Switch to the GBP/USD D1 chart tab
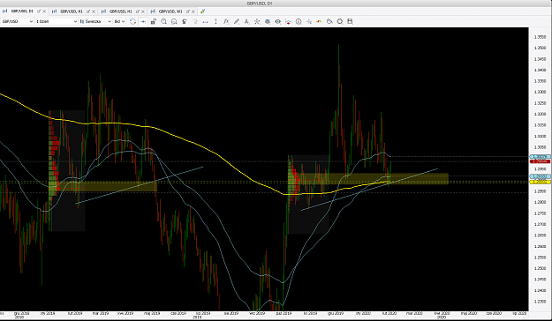The height and width of the screenshot is (321, 552). [22, 11]
